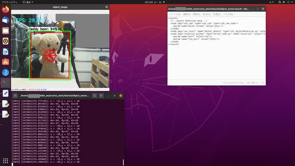The image size is (295, 166).
Task: Launch Thunderbird mail from the dock
Action: [x=6, y=20]
